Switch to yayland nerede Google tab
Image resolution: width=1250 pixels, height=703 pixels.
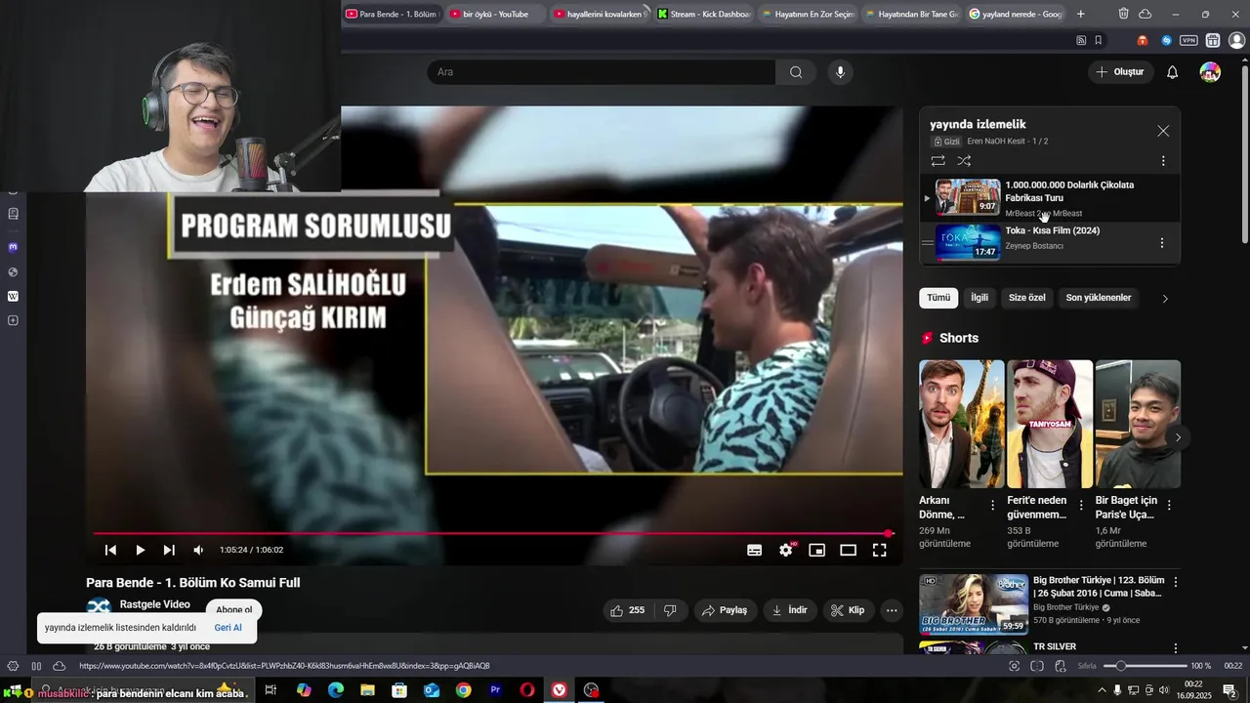pos(1016,14)
